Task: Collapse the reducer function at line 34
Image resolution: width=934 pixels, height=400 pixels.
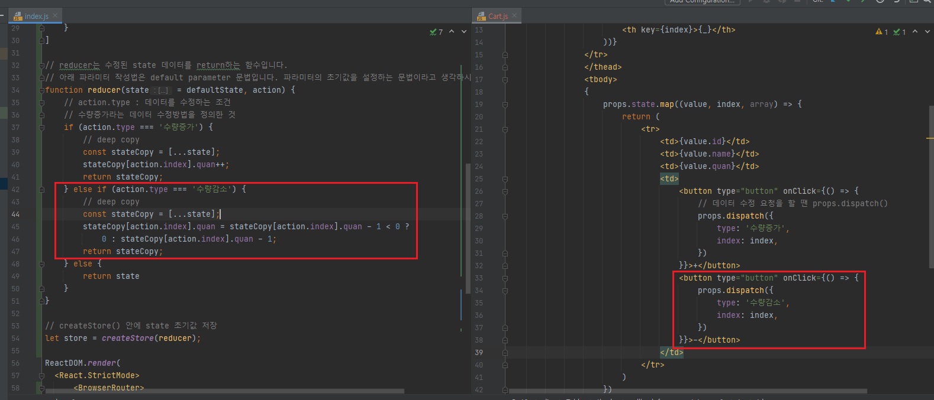Action: coord(41,90)
